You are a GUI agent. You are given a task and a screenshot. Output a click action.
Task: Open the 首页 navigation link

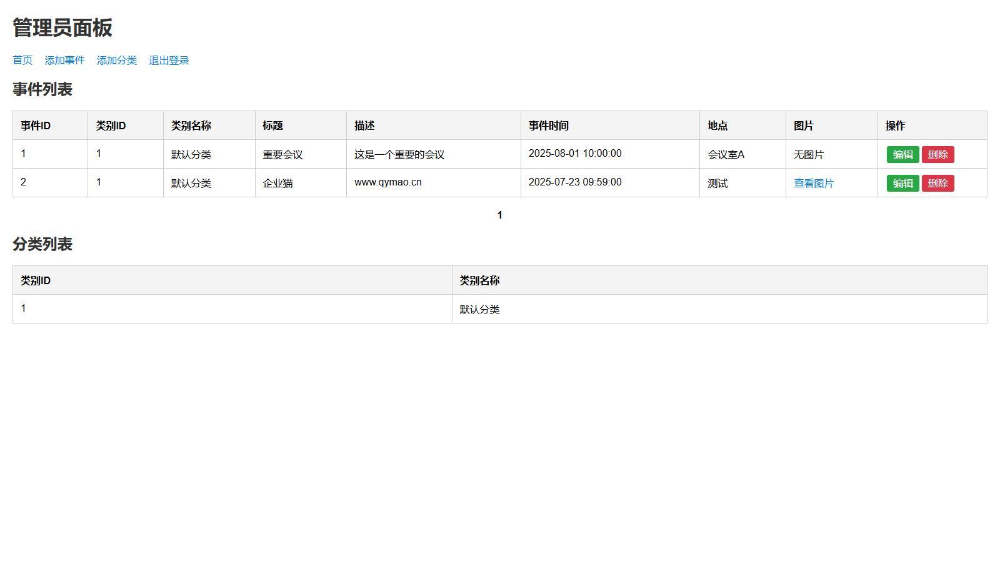22,61
